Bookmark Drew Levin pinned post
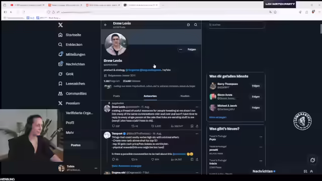This screenshot has width=322, height=181. [192, 126]
